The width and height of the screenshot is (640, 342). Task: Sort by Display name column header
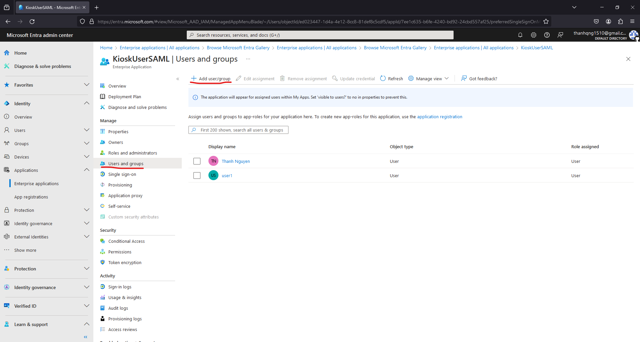(222, 147)
